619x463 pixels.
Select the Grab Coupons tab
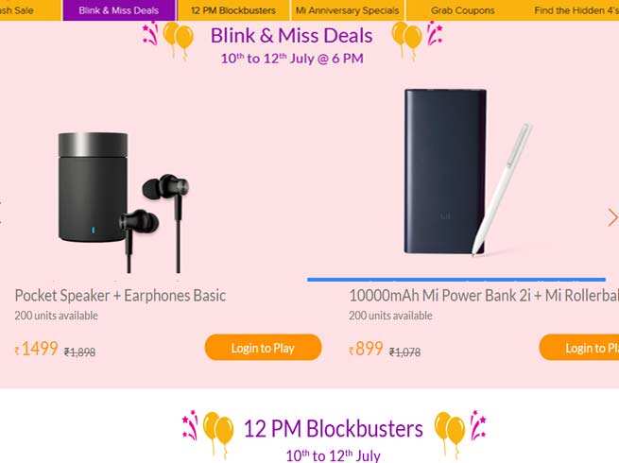tap(463, 10)
